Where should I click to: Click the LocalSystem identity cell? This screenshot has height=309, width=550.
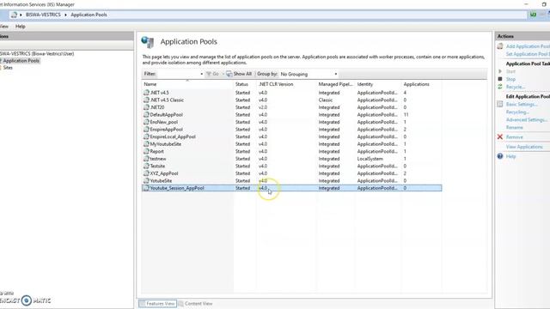tap(370, 159)
